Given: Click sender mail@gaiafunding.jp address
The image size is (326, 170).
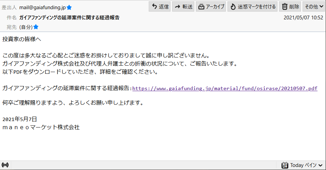Looking at the screenshot, I should tap(42, 7).
